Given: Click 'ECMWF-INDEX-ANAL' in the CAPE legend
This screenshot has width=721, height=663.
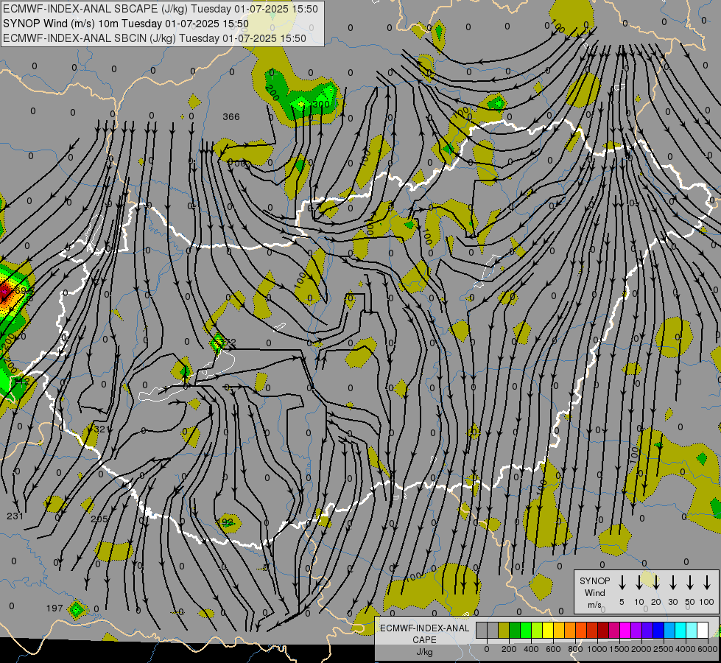Looking at the screenshot, I should click(424, 628).
